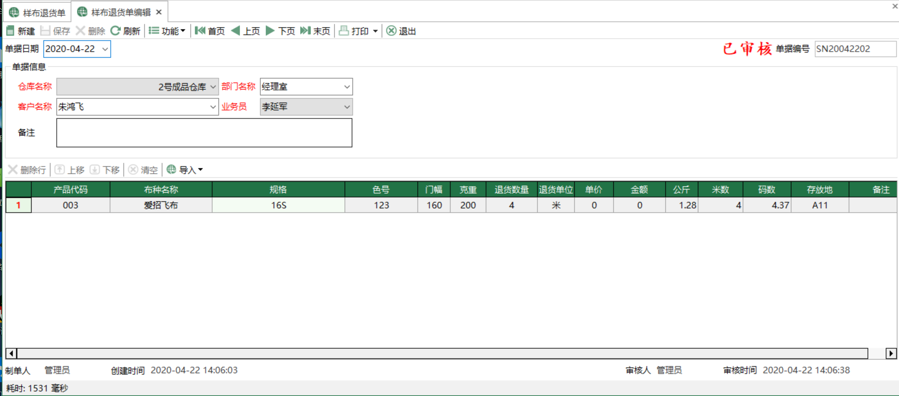Click the return unit cell 米
This screenshot has width=899, height=396.
556,205
